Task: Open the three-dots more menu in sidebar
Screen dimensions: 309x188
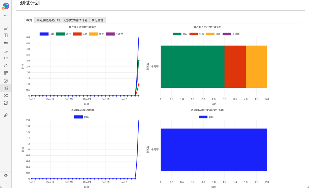Action: pos(6,16)
